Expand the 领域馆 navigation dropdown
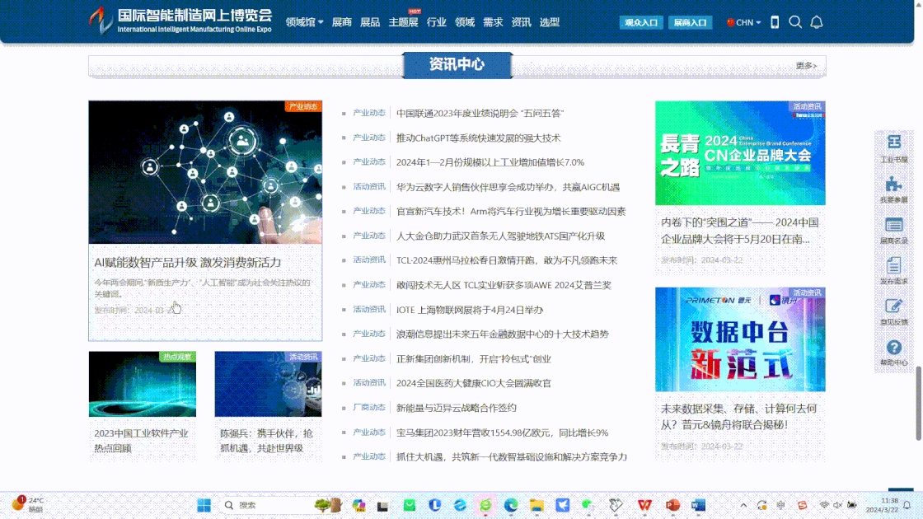923x519 pixels. pos(304,22)
